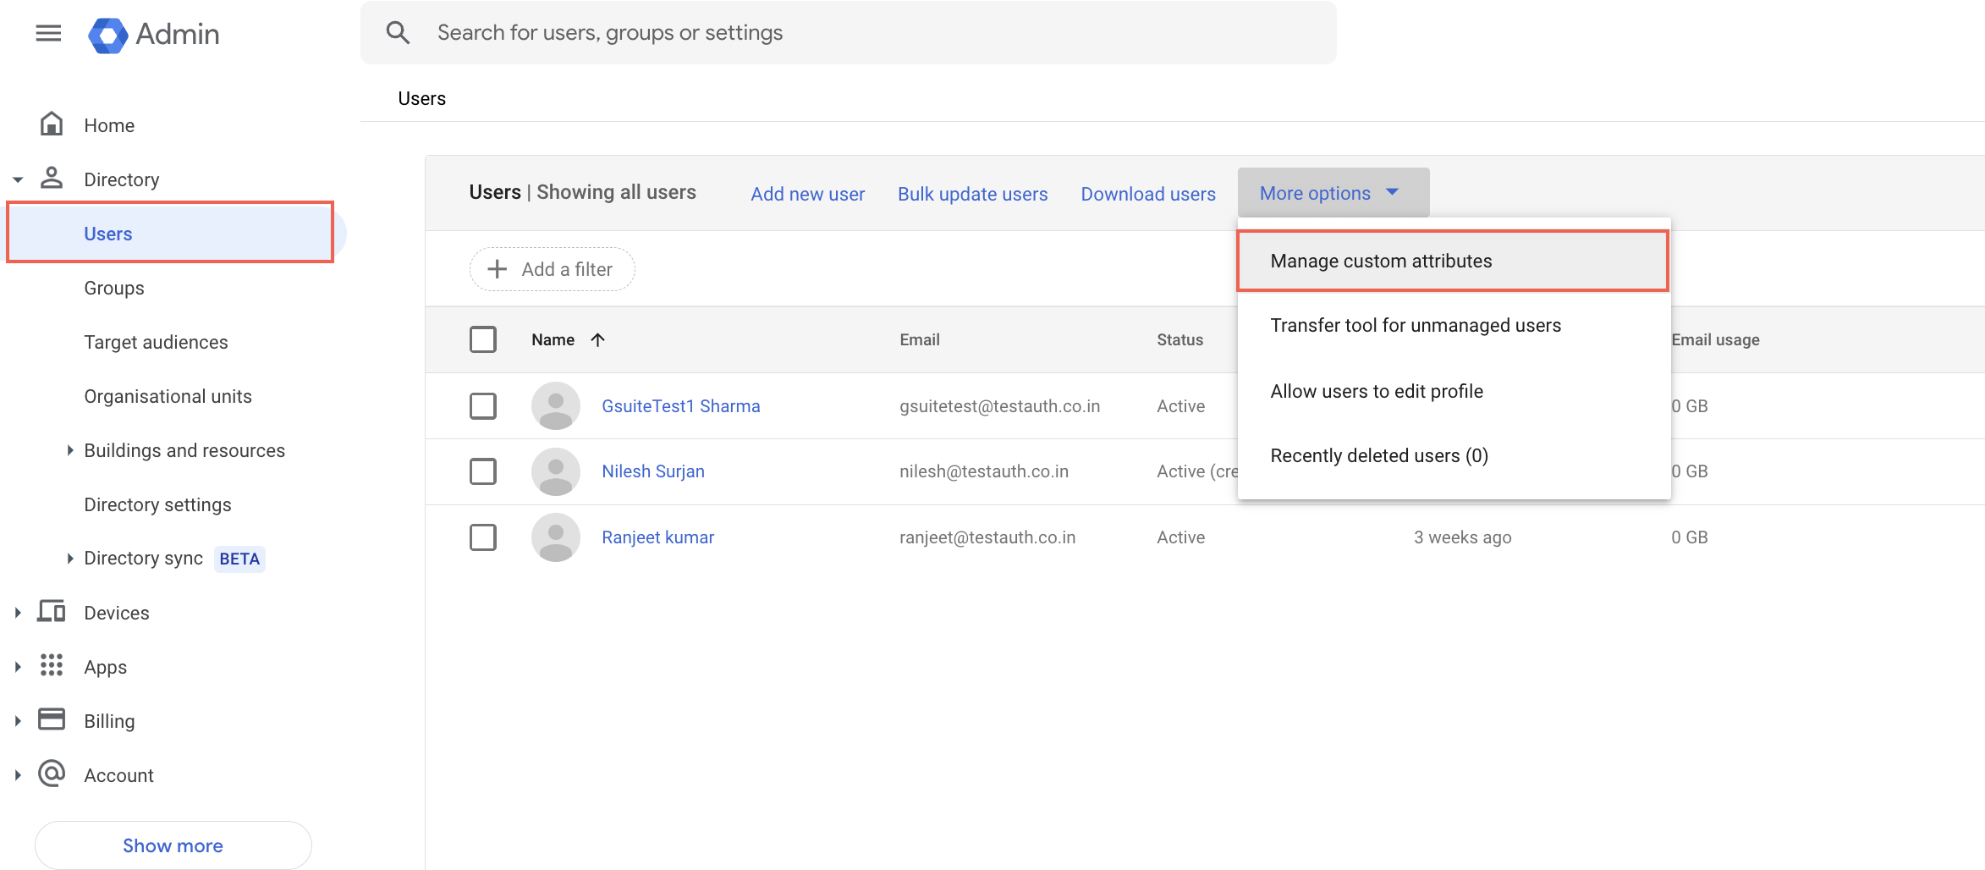The image size is (1985, 870).
Task: Click the Status column header
Action: click(1179, 339)
